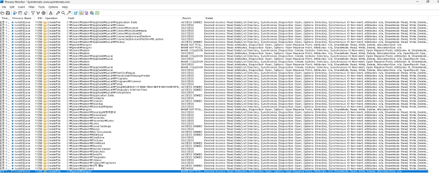Open the Filter dialog via plain funnel icon
Image resolution: width=439 pixels, height=173 pixels.
tap(33, 13)
